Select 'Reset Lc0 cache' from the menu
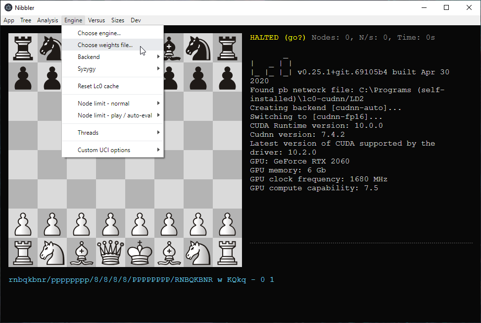This screenshot has width=481, height=323. point(98,86)
